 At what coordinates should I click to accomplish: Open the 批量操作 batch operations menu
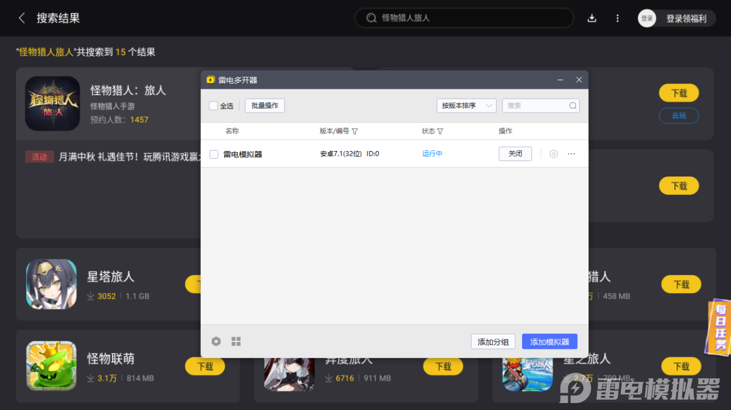click(x=265, y=106)
